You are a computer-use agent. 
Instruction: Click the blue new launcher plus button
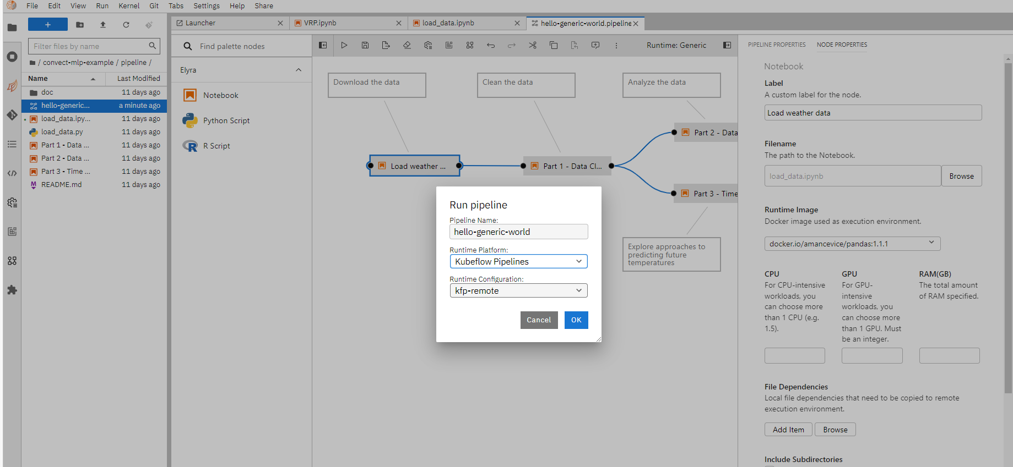click(x=48, y=25)
